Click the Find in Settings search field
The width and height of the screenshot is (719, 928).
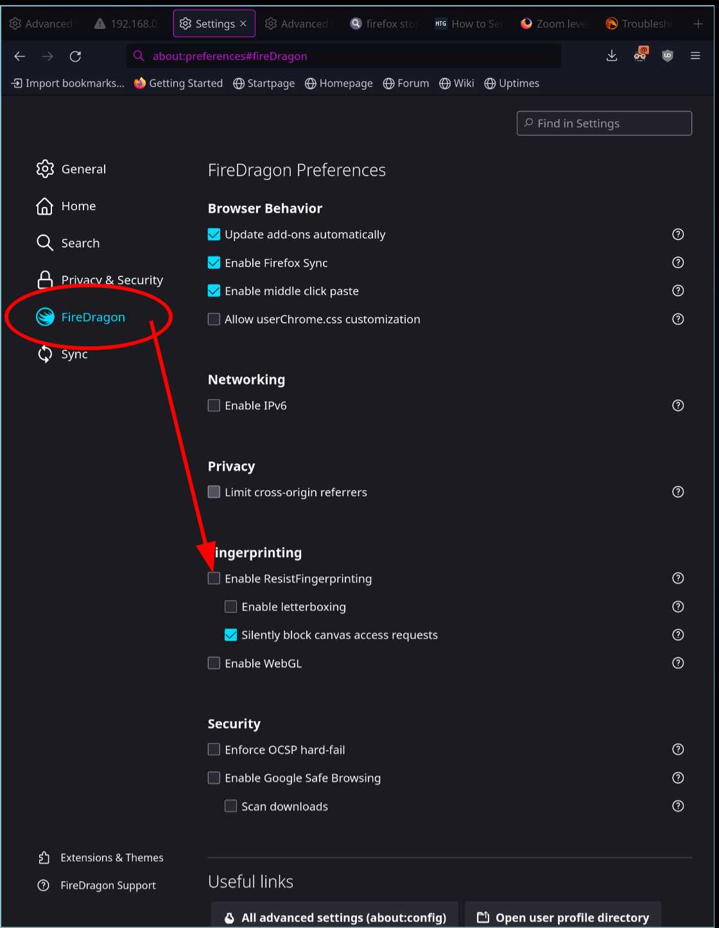pos(604,123)
